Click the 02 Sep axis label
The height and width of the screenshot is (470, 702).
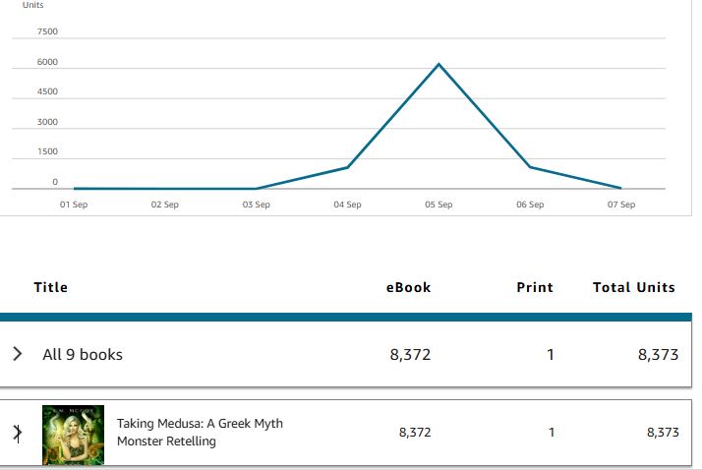(165, 205)
